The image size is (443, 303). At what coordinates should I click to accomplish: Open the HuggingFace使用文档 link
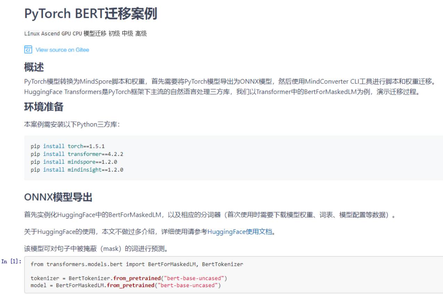pyautogui.click(x=239, y=232)
